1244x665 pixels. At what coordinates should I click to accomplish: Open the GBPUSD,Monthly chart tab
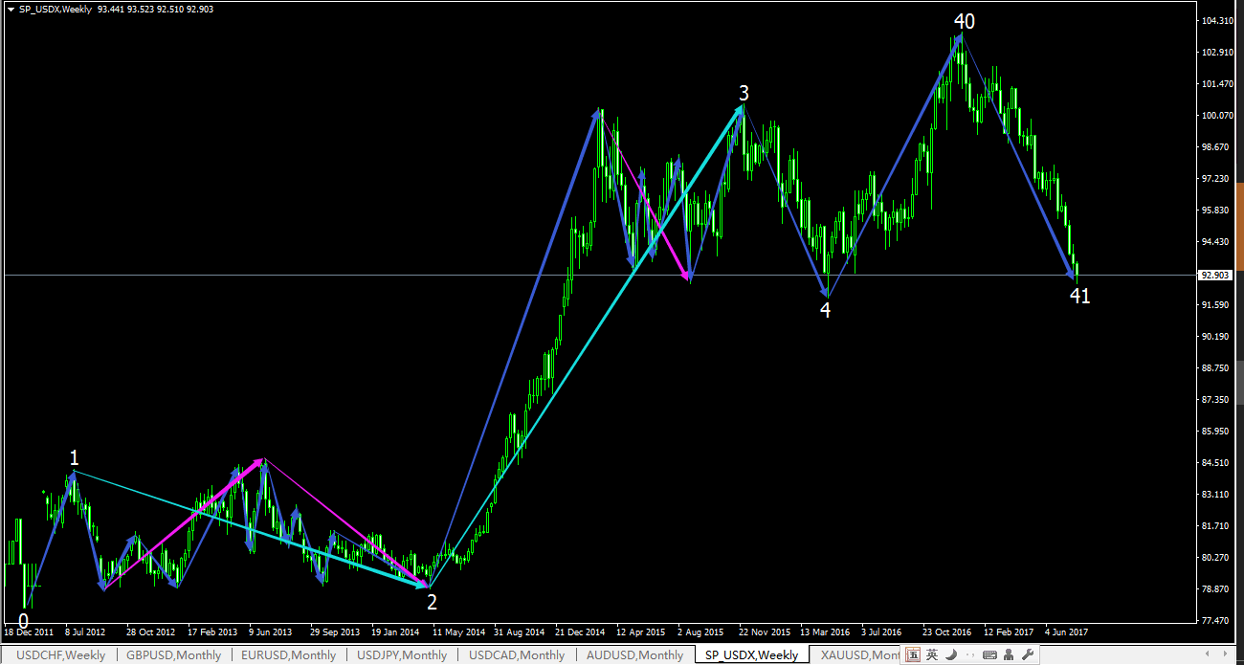(x=173, y=655)
